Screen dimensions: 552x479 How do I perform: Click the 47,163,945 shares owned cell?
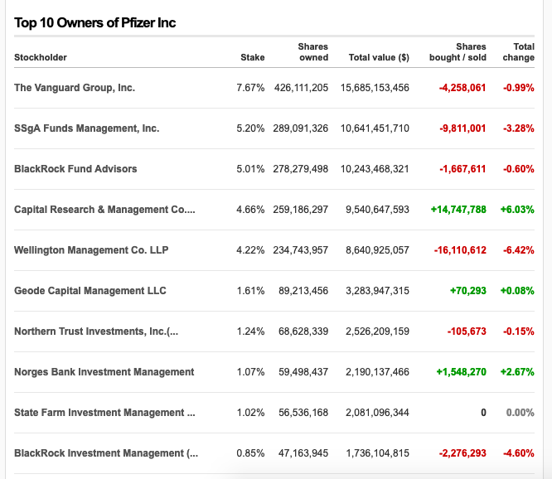point(303,453)
